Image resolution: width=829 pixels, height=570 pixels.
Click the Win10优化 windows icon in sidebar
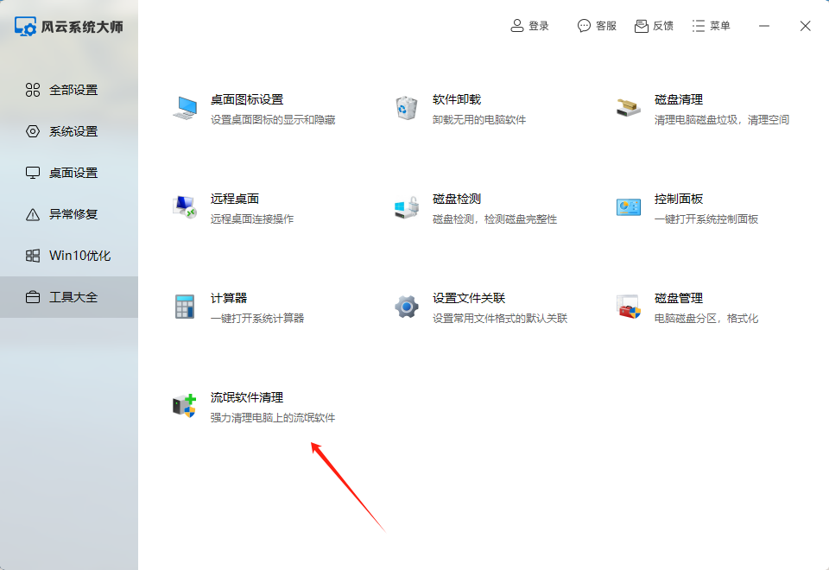point(33,256)
